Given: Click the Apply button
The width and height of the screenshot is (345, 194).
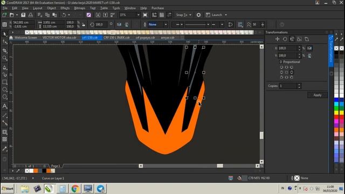Looking at the screenshot, I should [318, 95].
